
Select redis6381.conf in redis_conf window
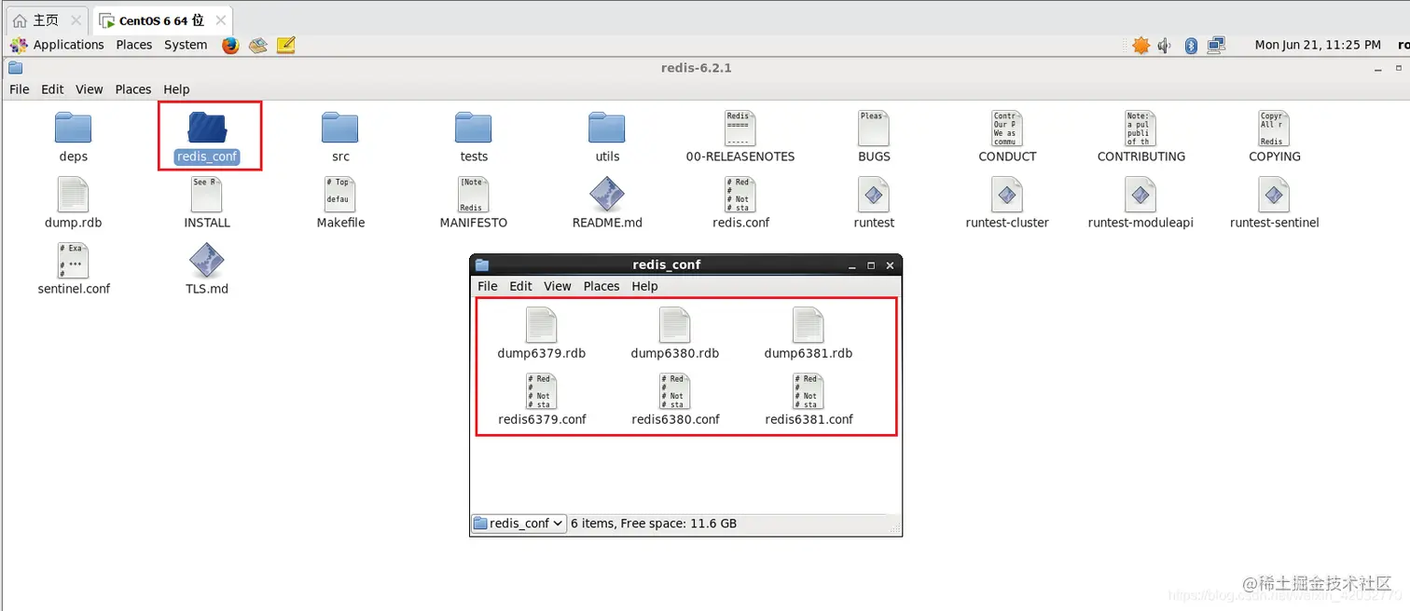point(809,390)
